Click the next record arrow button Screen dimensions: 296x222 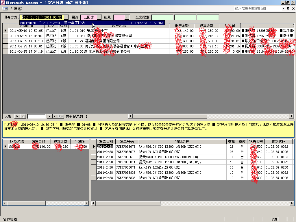tap(49, 116)
